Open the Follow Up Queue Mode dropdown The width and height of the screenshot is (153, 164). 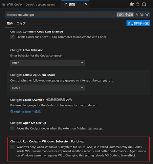(47, 88)
